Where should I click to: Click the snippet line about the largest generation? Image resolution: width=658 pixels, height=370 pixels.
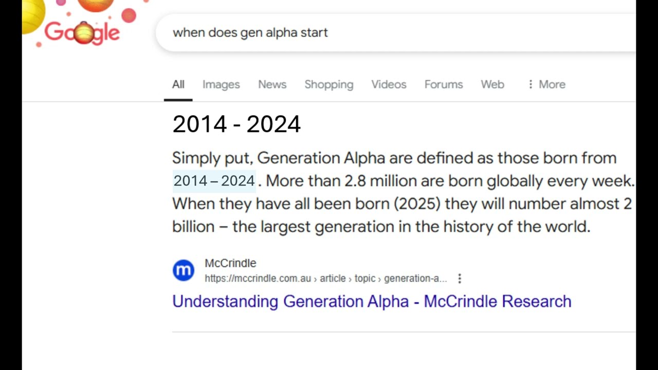pyautogui.click(x=381, y=227)
